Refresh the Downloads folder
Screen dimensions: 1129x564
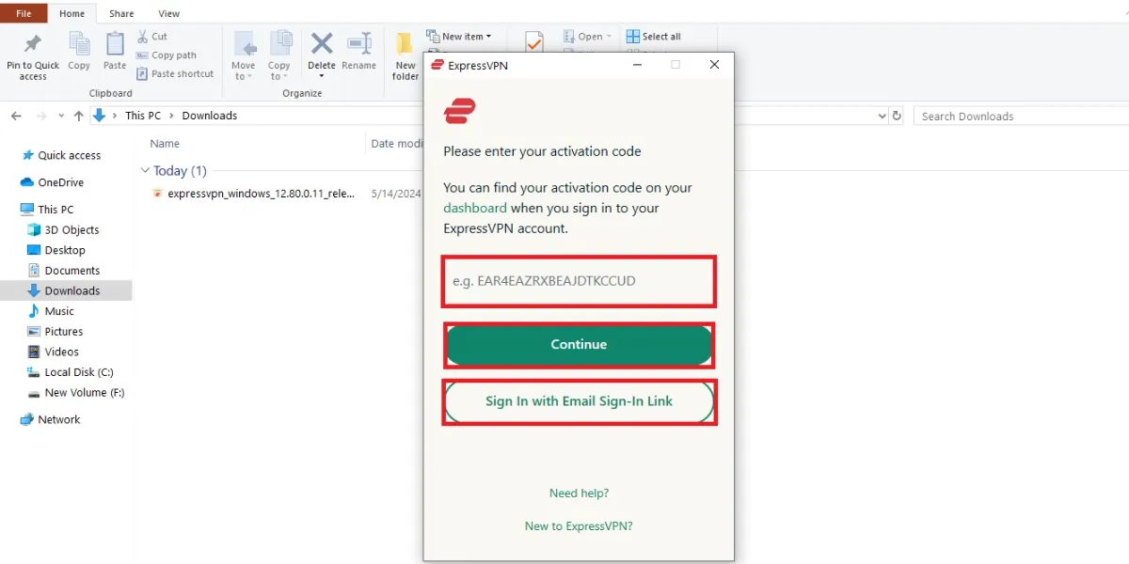pos(897,116)
